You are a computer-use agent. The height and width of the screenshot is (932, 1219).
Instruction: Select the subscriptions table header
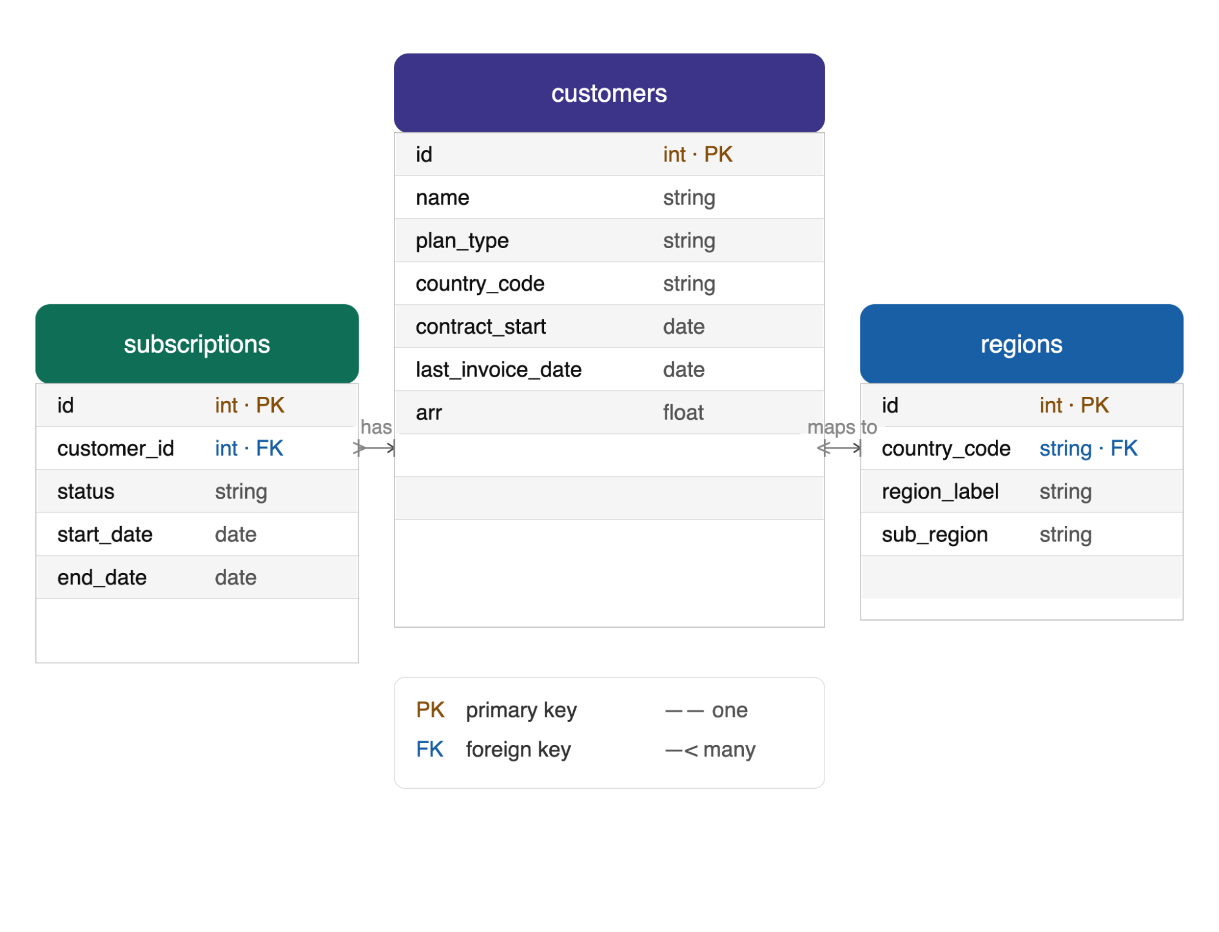coord(197,344)
